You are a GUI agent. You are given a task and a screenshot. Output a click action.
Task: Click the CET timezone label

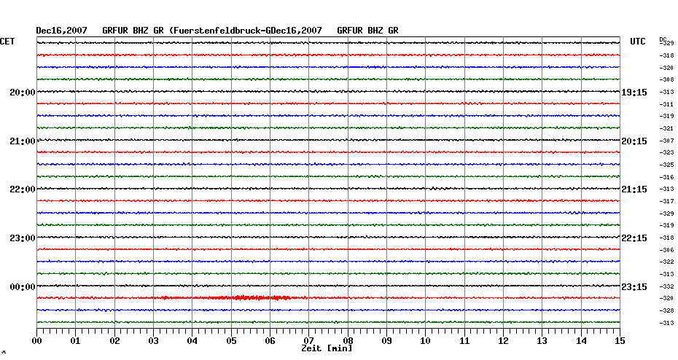[x=7, y=42]
